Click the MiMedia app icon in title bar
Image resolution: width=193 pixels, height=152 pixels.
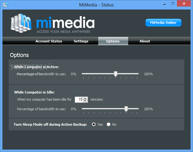[x=6, y=5]
